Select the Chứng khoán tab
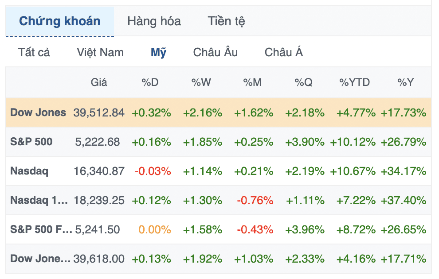 pyautogui.click(x=59, y=21)
